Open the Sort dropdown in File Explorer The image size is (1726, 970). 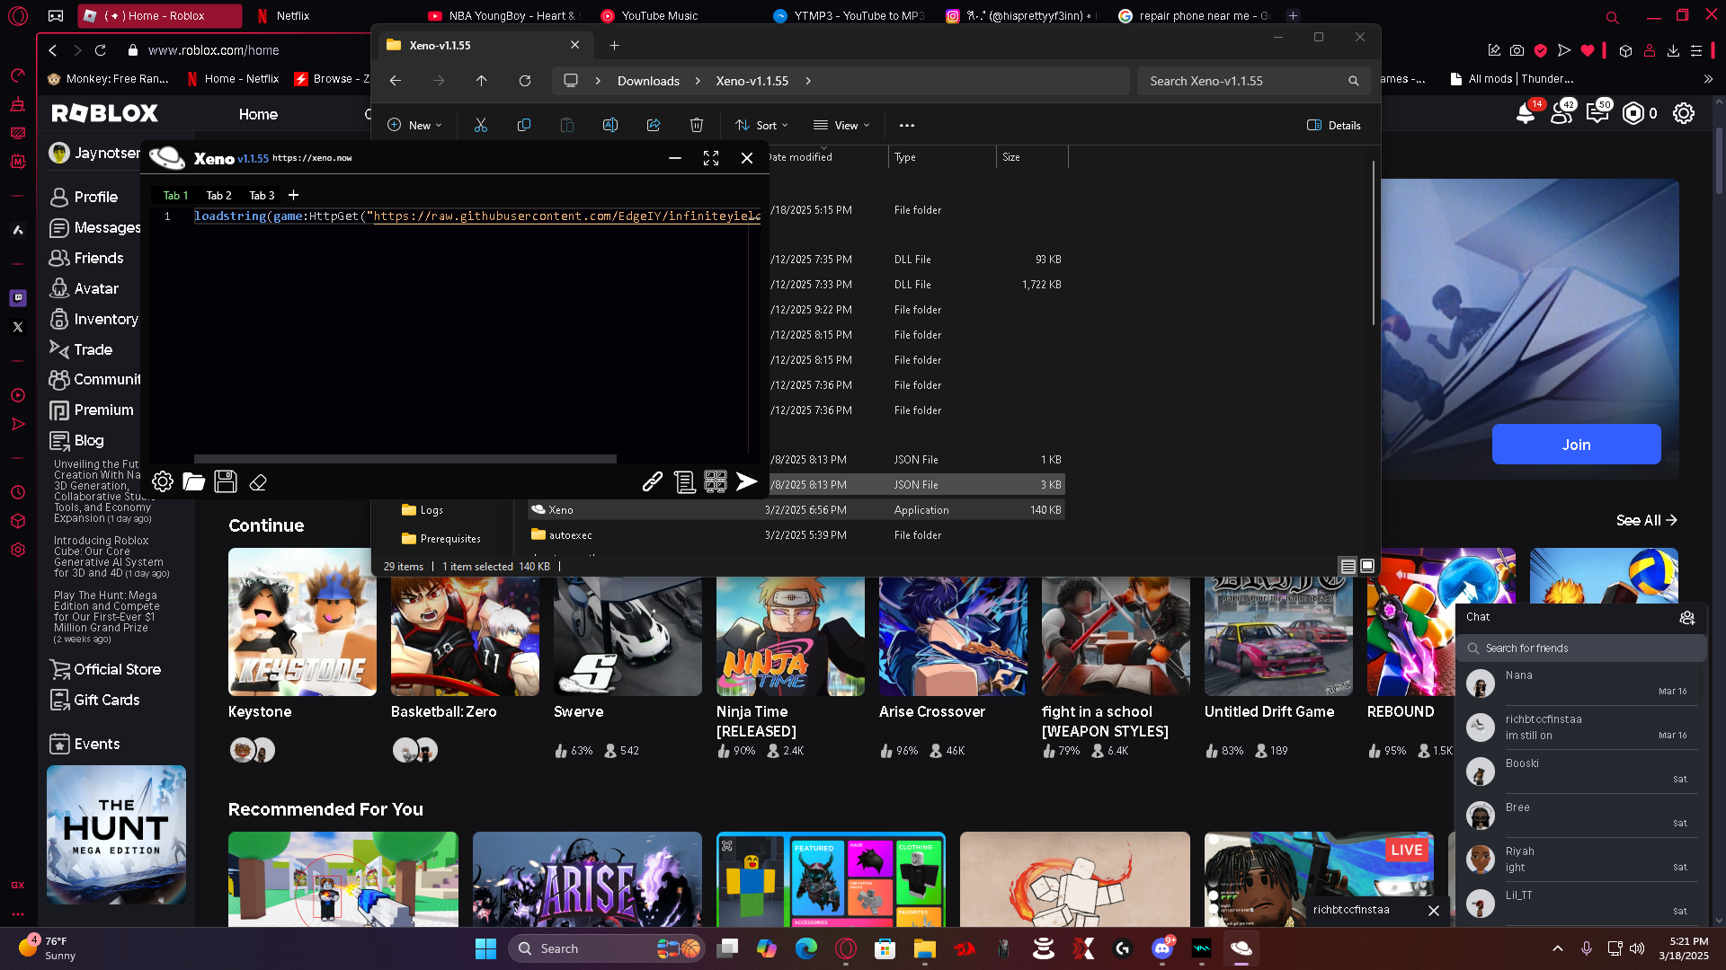pyautogui.click(x=762, y=126)
